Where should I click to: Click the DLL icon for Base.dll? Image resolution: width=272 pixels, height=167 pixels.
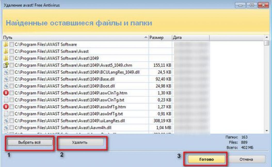pyautogui.click(x=6, y=79)
